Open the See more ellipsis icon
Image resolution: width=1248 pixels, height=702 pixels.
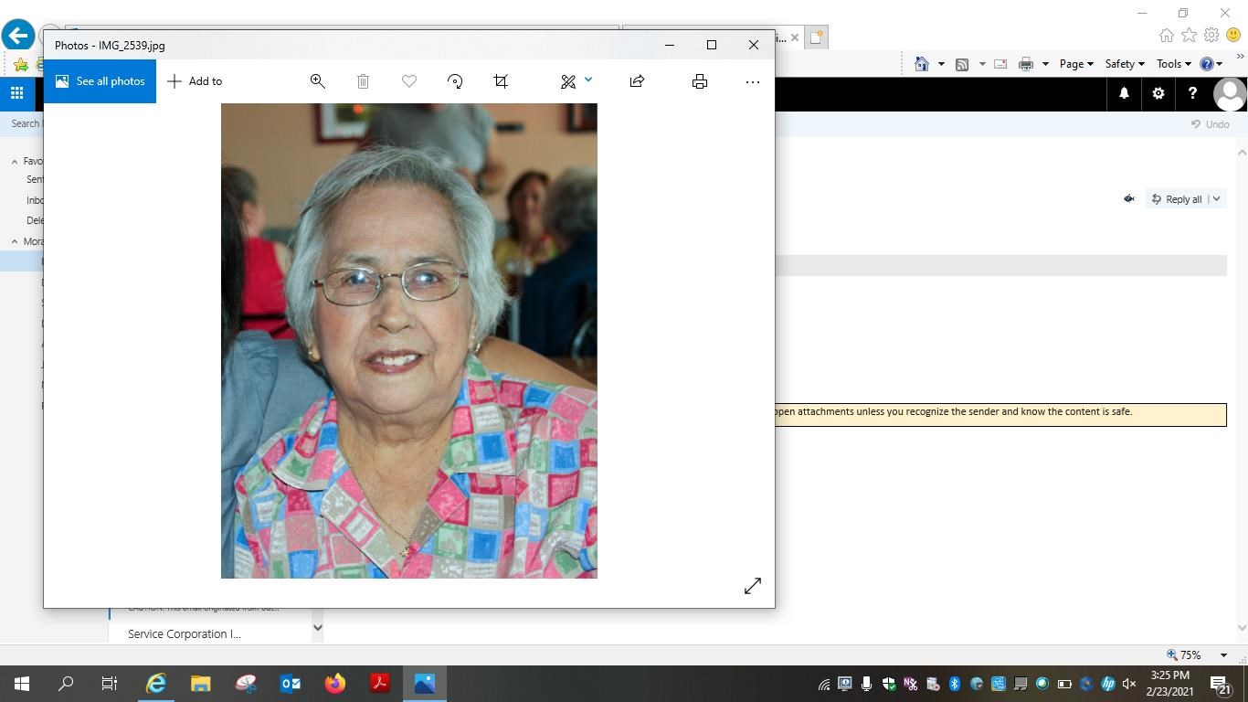coord(752,81)
